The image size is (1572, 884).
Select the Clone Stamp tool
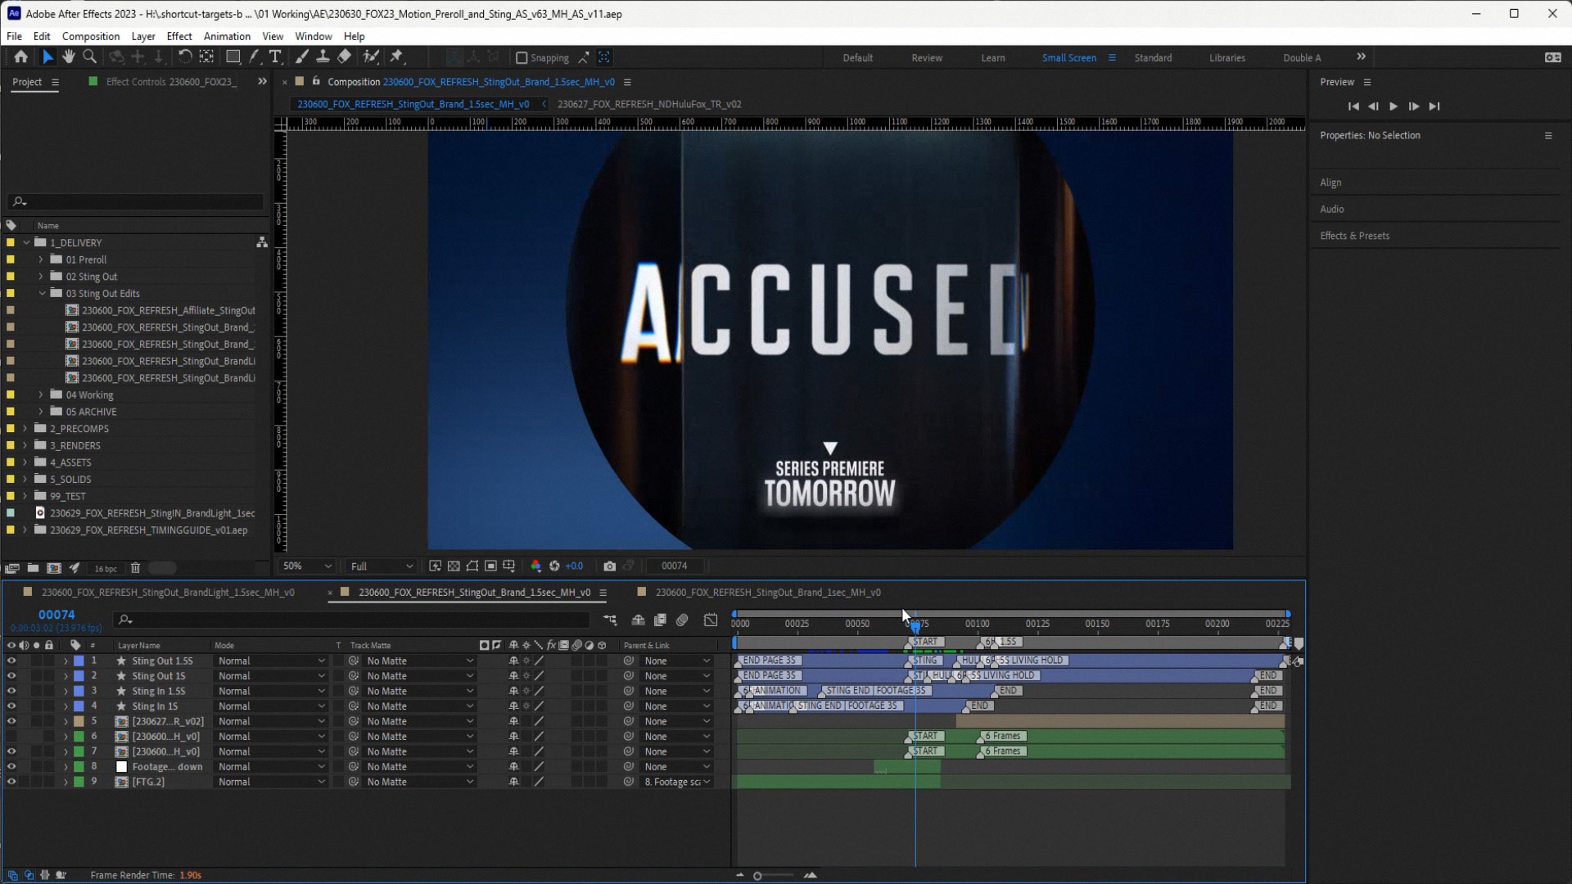[x=323, y=56]
